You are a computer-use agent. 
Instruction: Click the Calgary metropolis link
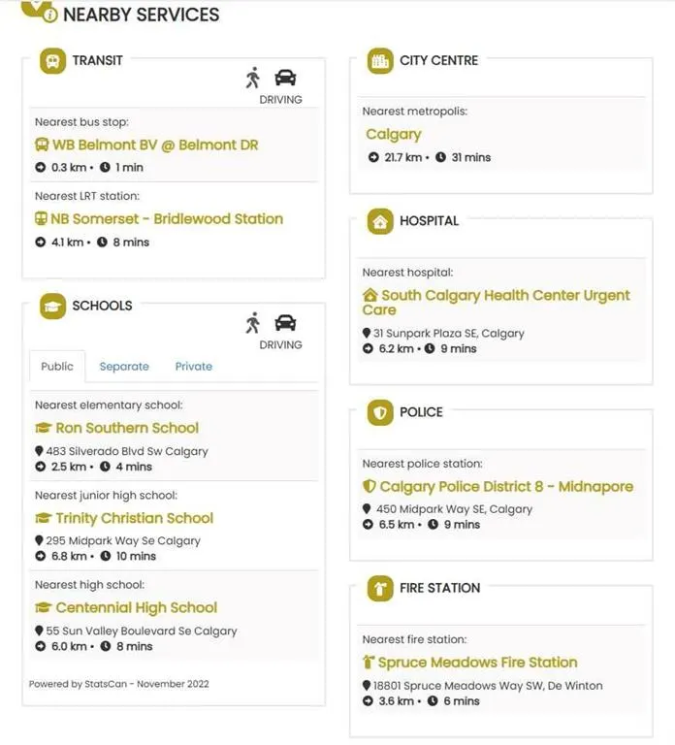394,135
